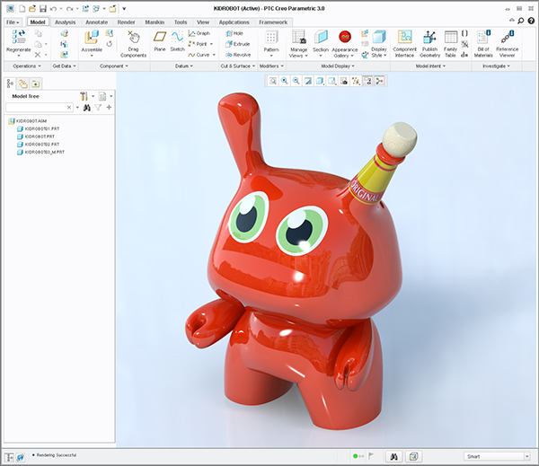Click the Pattern icon
This screenshot has width=539, height=466.
[x=271, y=37]
